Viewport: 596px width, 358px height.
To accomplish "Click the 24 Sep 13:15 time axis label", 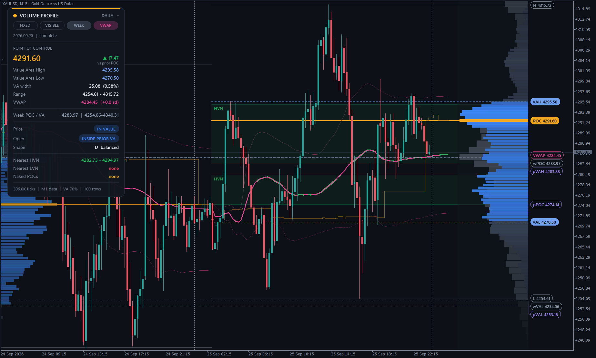I will pos(95,354).
